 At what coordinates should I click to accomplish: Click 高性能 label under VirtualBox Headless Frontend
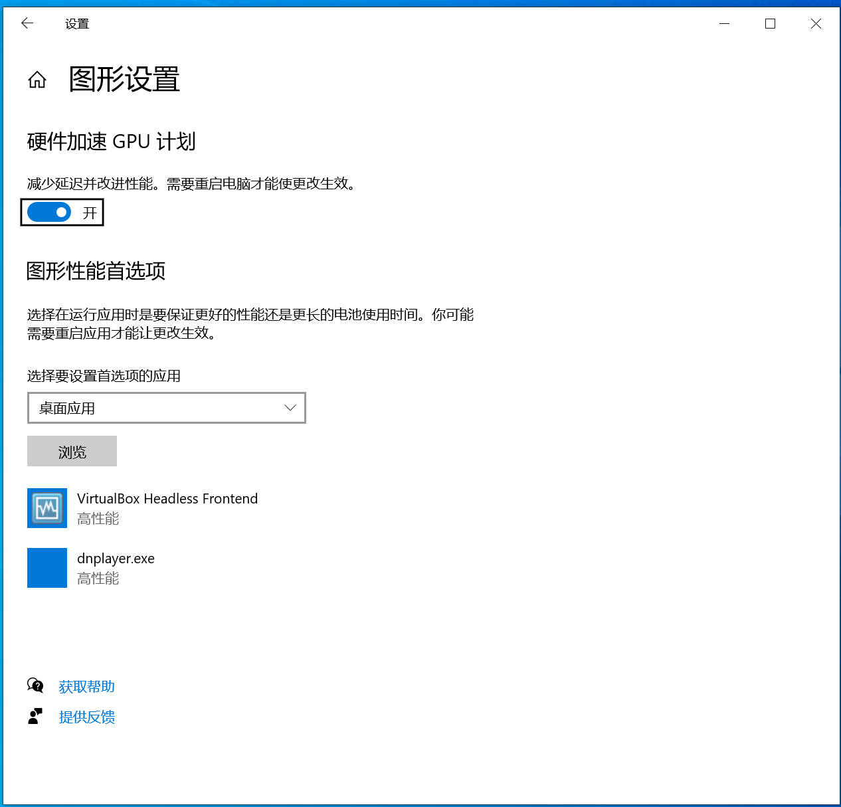coord(98,519)
